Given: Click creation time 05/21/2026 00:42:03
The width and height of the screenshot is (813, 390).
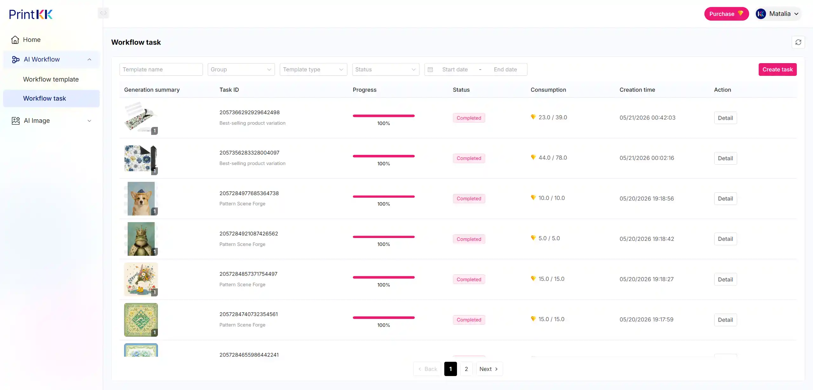Looking at the screenshot, I should pos(647,117).
